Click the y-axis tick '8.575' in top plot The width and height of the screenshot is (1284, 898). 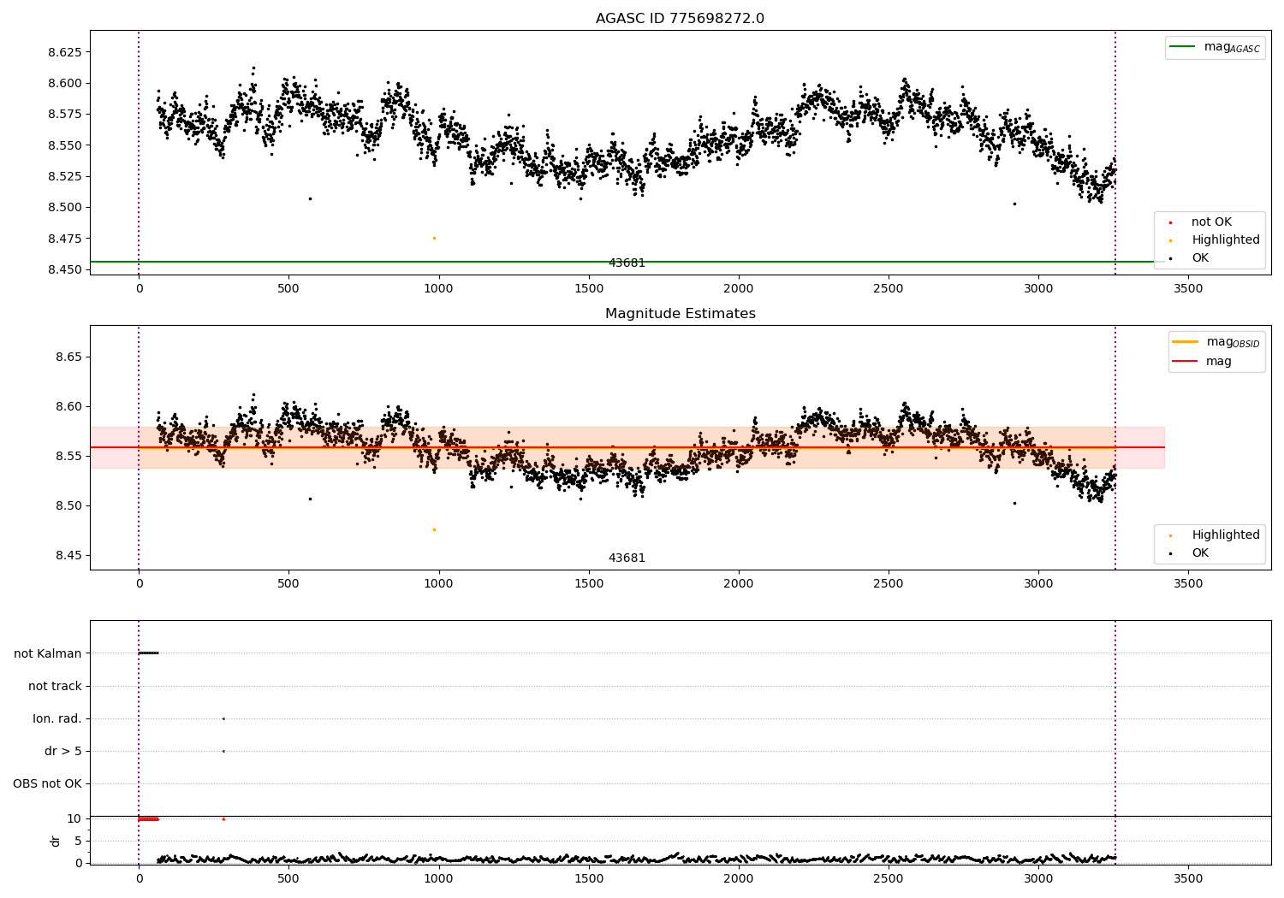[65, 115]
